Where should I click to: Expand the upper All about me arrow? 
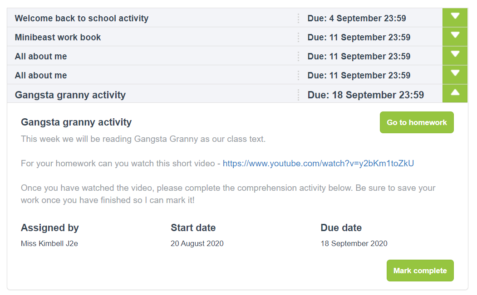[x=455, y=55]
